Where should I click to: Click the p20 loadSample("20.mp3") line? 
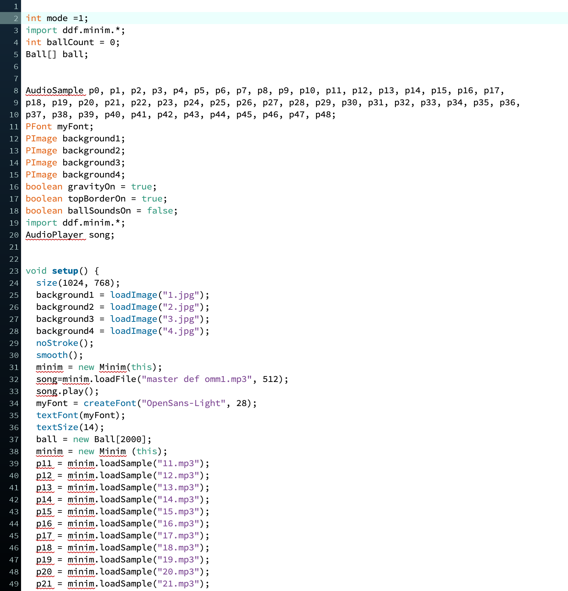pos(123,571)
